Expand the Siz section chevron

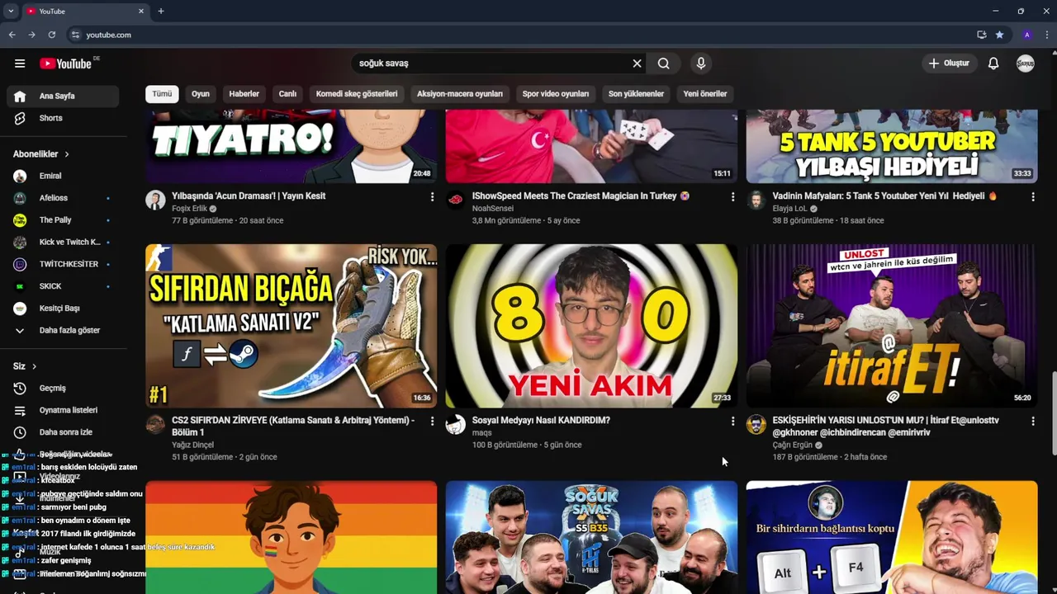[34, 366]
